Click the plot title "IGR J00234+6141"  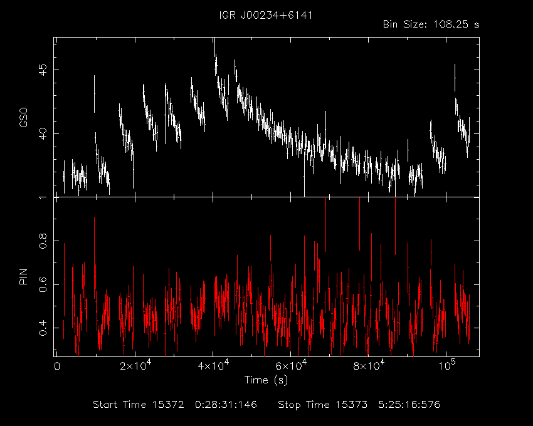[266, 16]
